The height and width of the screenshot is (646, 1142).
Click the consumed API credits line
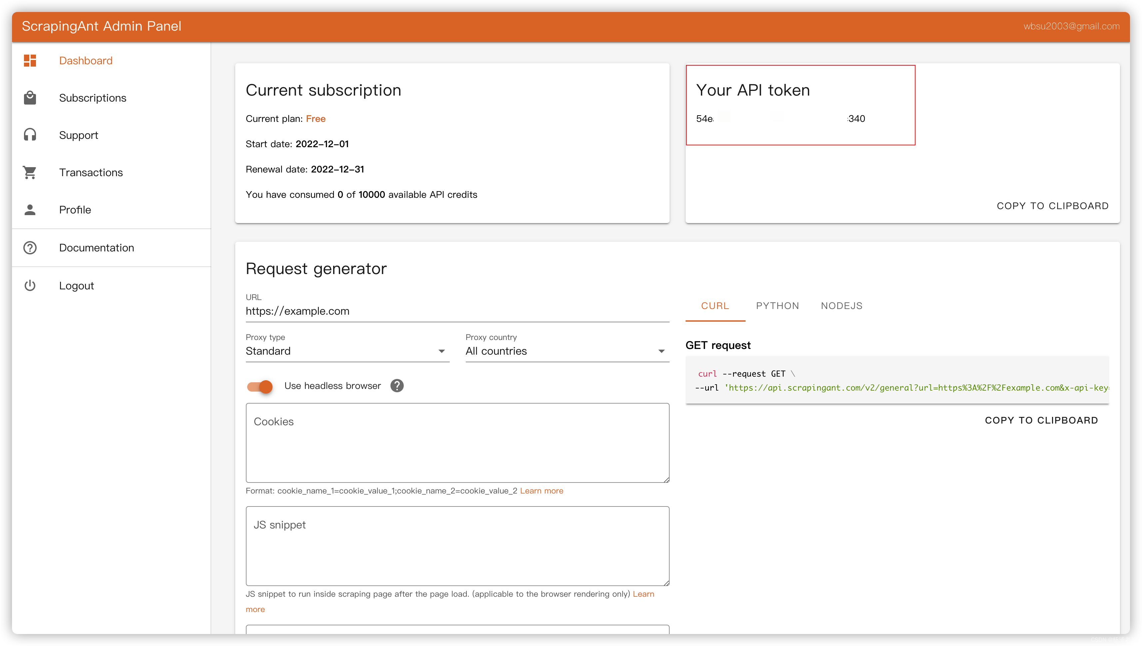click(361, 194)
